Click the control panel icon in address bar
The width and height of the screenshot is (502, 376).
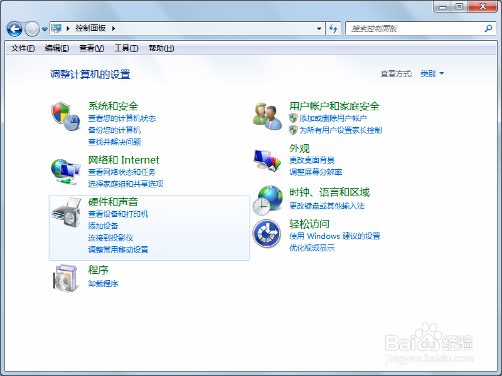(x=56, y=28)
